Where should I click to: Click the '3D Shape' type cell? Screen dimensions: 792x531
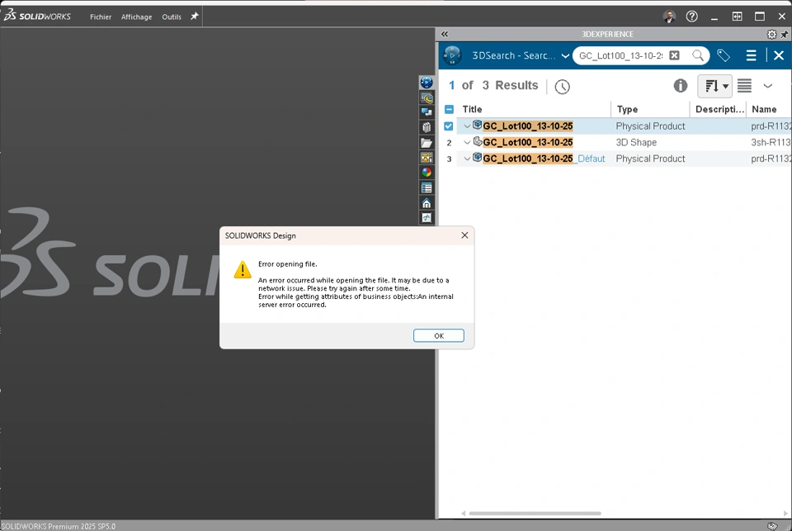(x=636, y=143)
